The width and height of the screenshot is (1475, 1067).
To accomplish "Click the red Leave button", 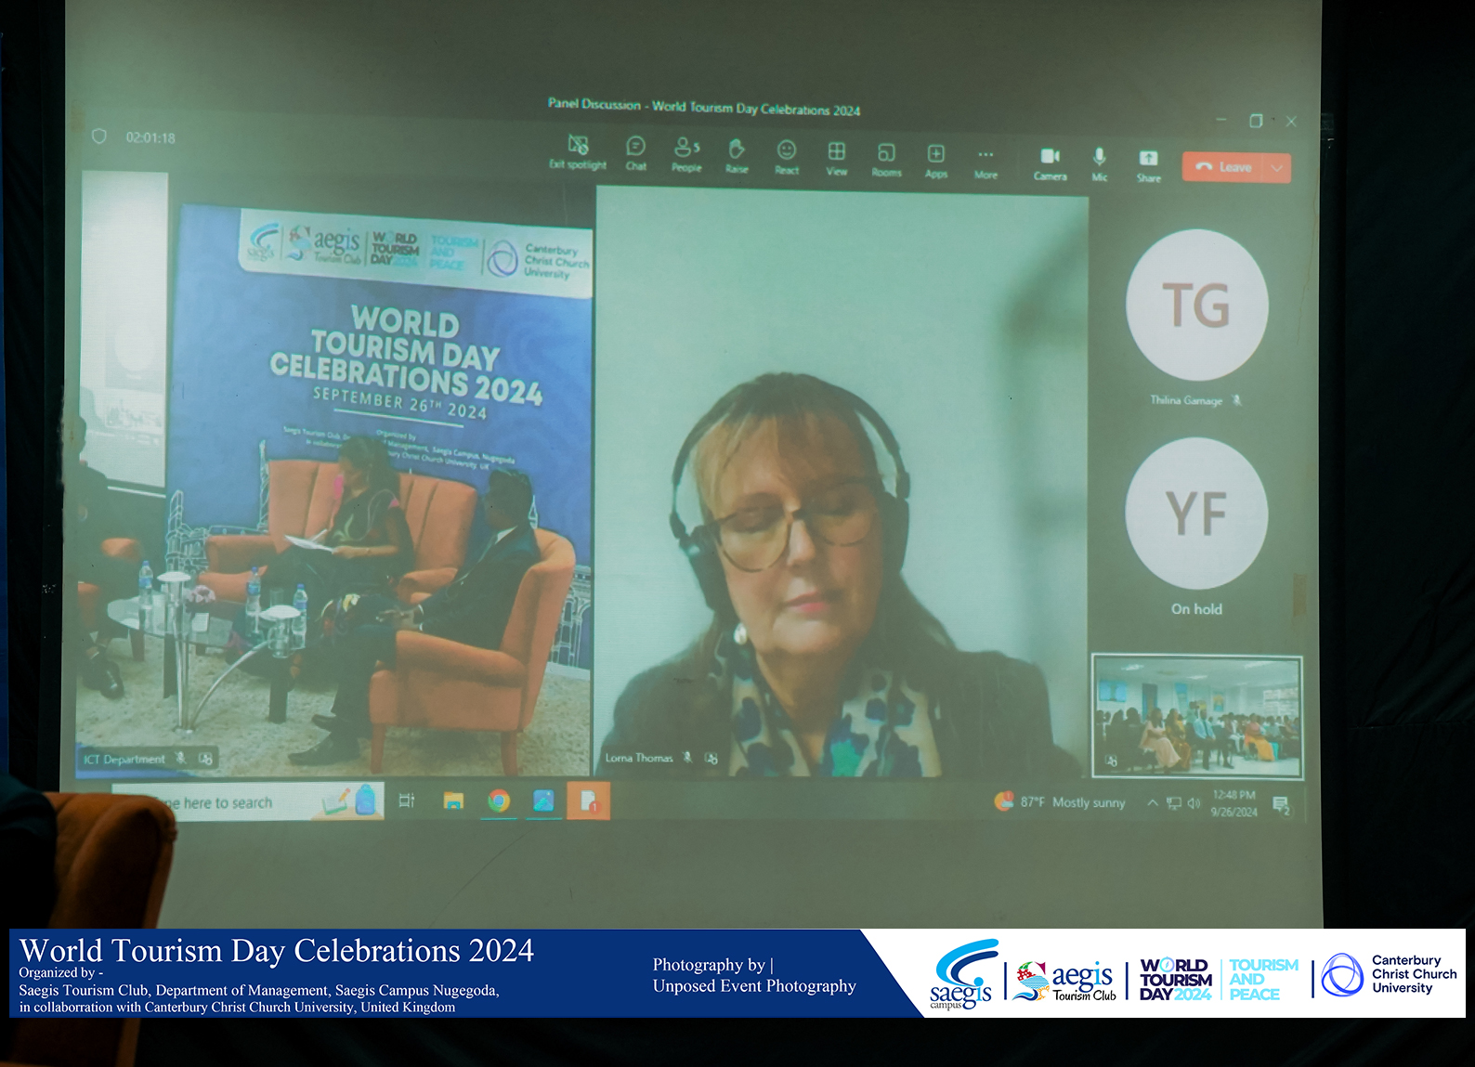I will click(x=1224, y=167).
